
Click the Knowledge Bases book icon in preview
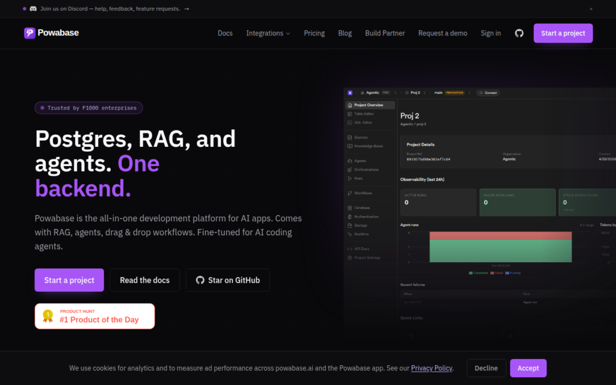[x=350, y=146]
